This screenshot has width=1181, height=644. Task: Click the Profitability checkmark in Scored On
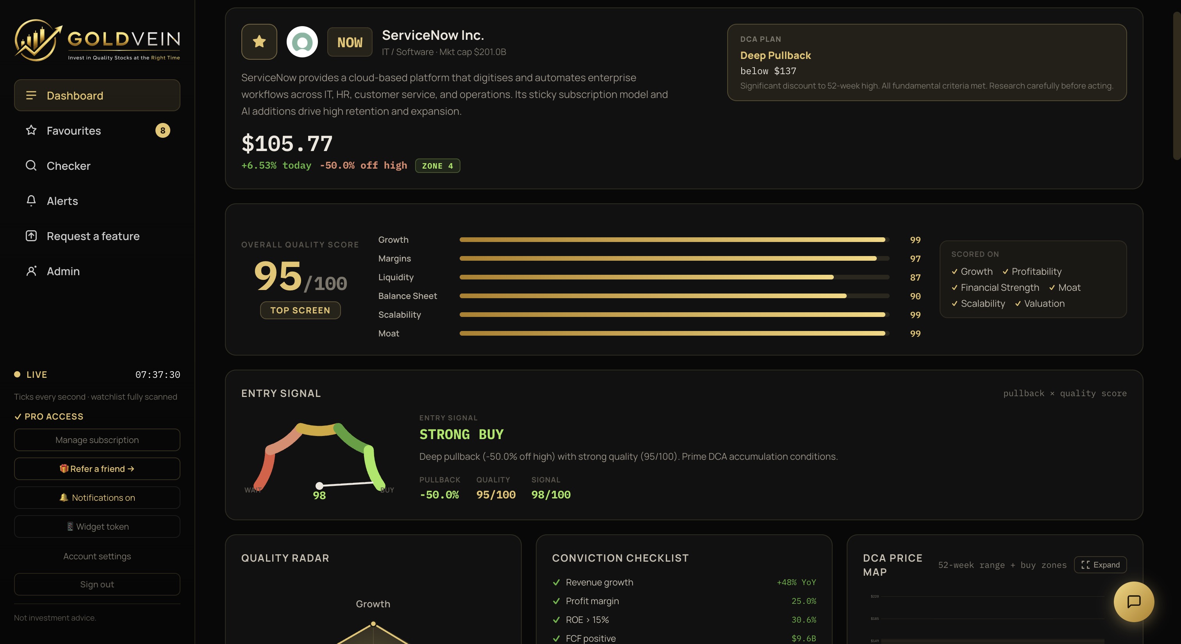(x=1005, y=272)
